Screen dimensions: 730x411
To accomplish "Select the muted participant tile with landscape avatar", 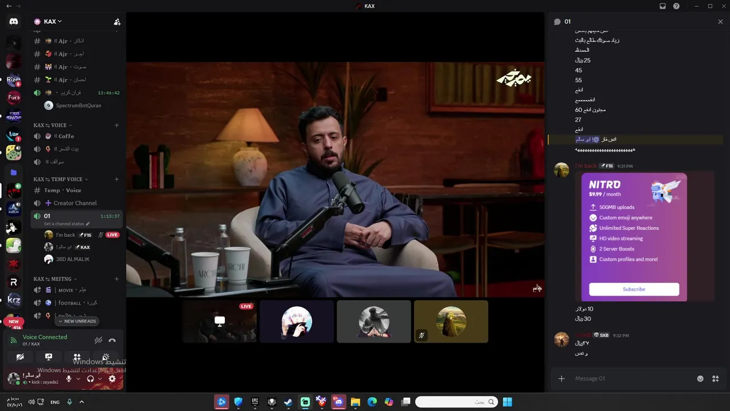I will (451, 321).
